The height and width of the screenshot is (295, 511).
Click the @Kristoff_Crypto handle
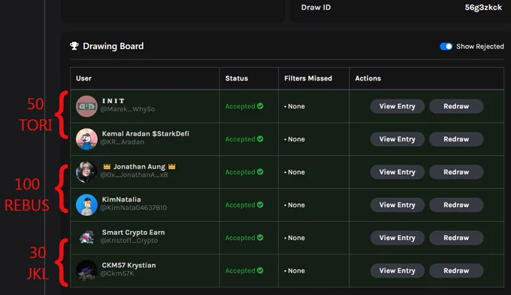pyautogui.click(x=129, y=241)
